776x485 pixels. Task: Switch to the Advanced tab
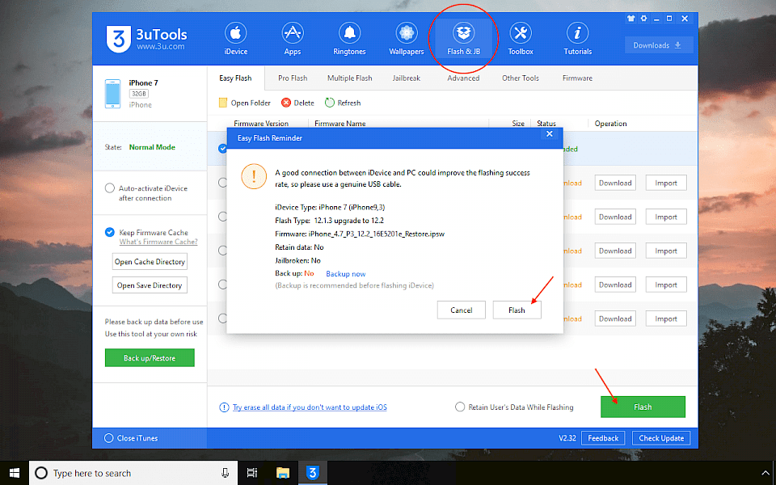point(464,78)
